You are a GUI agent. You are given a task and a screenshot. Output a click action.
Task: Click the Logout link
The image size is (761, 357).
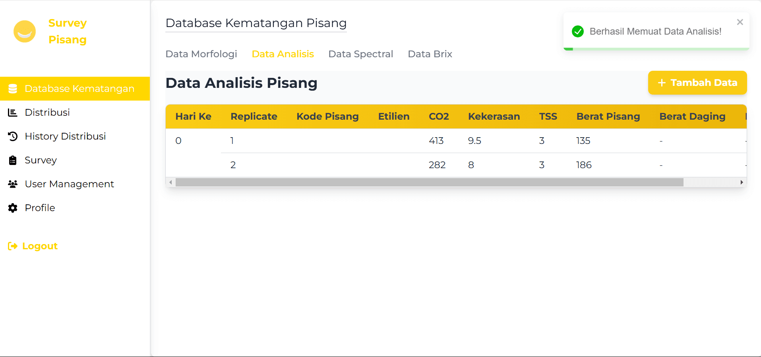[39, 246]
